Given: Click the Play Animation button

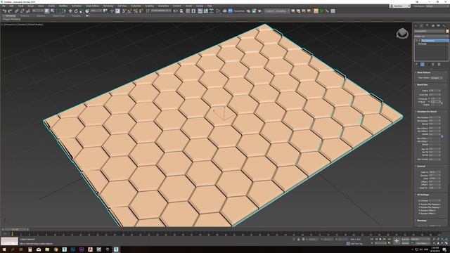Looking at the screenshot, I should click(380, 239).
